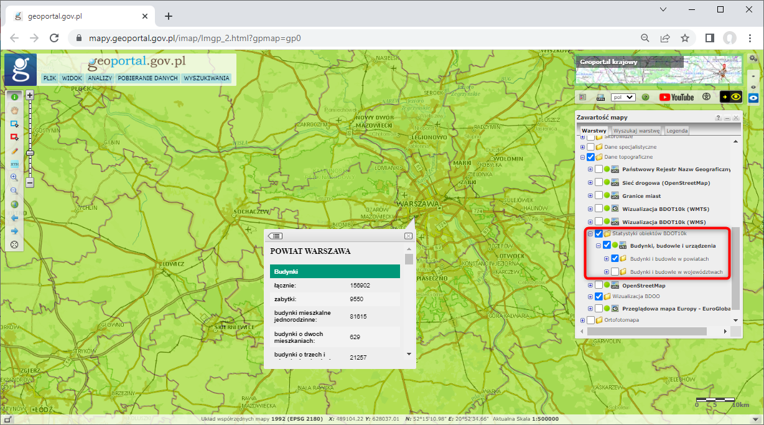Screen dimensions: 764x425
Task: Switch to the Legenda tab
Action: pos(676,131)
